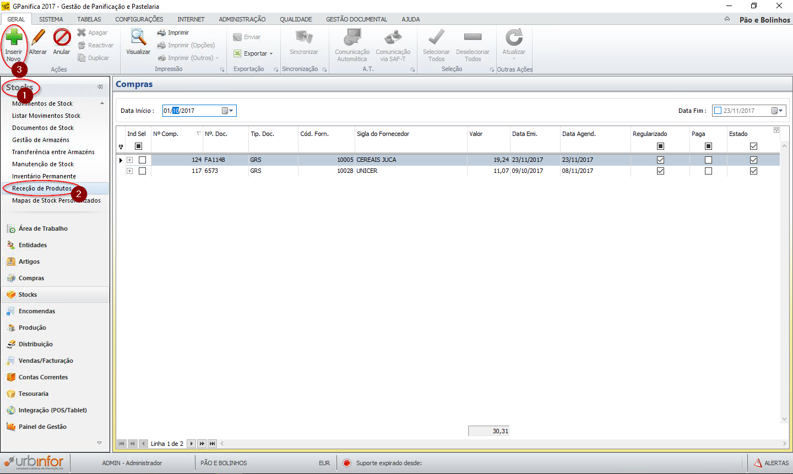Toggle Paga checkbox for UNICER row
793x474 pixels.
click(x=708, y=171)
